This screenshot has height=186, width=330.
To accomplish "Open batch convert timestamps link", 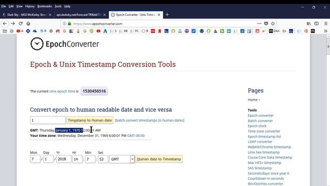I will point(150,120).
